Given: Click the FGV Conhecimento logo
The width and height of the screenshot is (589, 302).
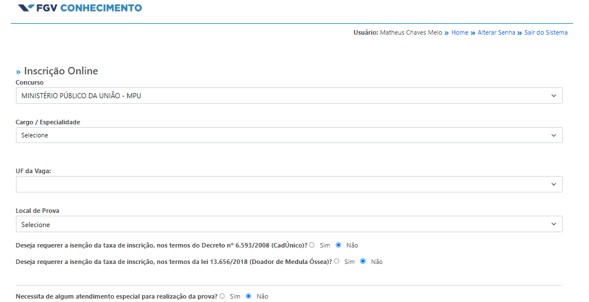Looking at the screenshot, I should tap(80, 8).
